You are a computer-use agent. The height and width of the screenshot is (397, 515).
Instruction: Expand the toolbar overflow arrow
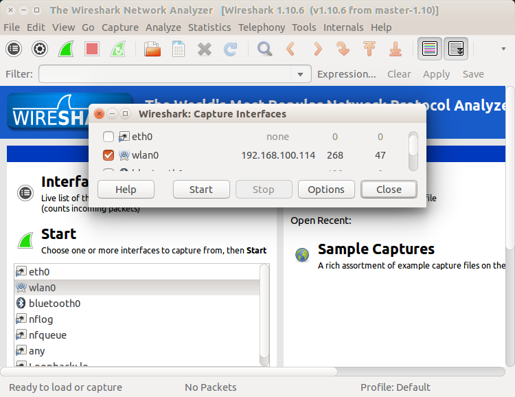tap(503, 49)
